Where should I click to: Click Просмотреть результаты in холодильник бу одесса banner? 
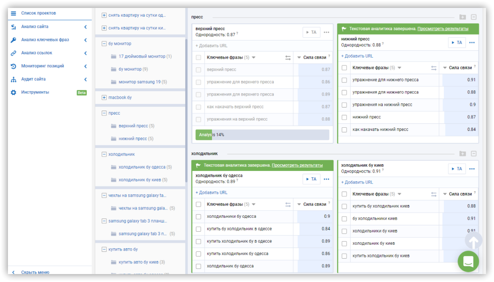coord(297,165)
